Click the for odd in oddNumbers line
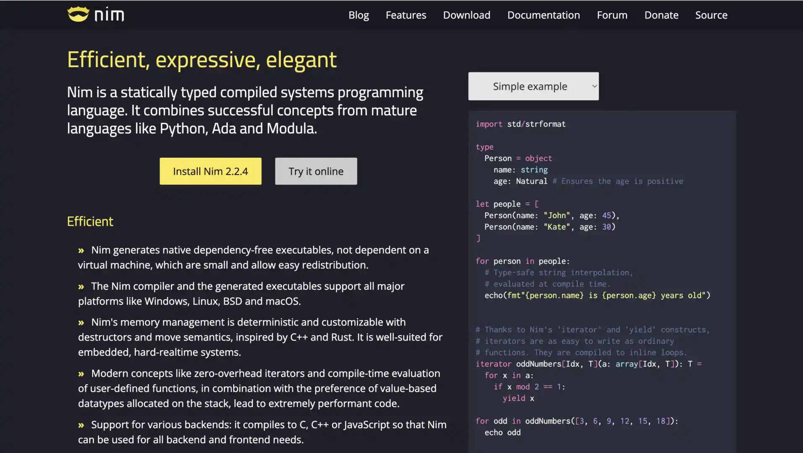The width and height of the screenshot is (803, 453). point(577,421)
